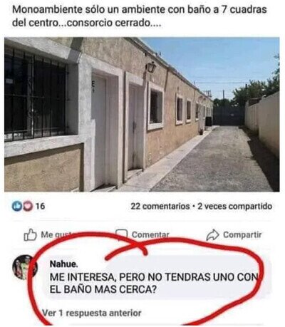Click the Compartir button label

[x=242, y=234]
